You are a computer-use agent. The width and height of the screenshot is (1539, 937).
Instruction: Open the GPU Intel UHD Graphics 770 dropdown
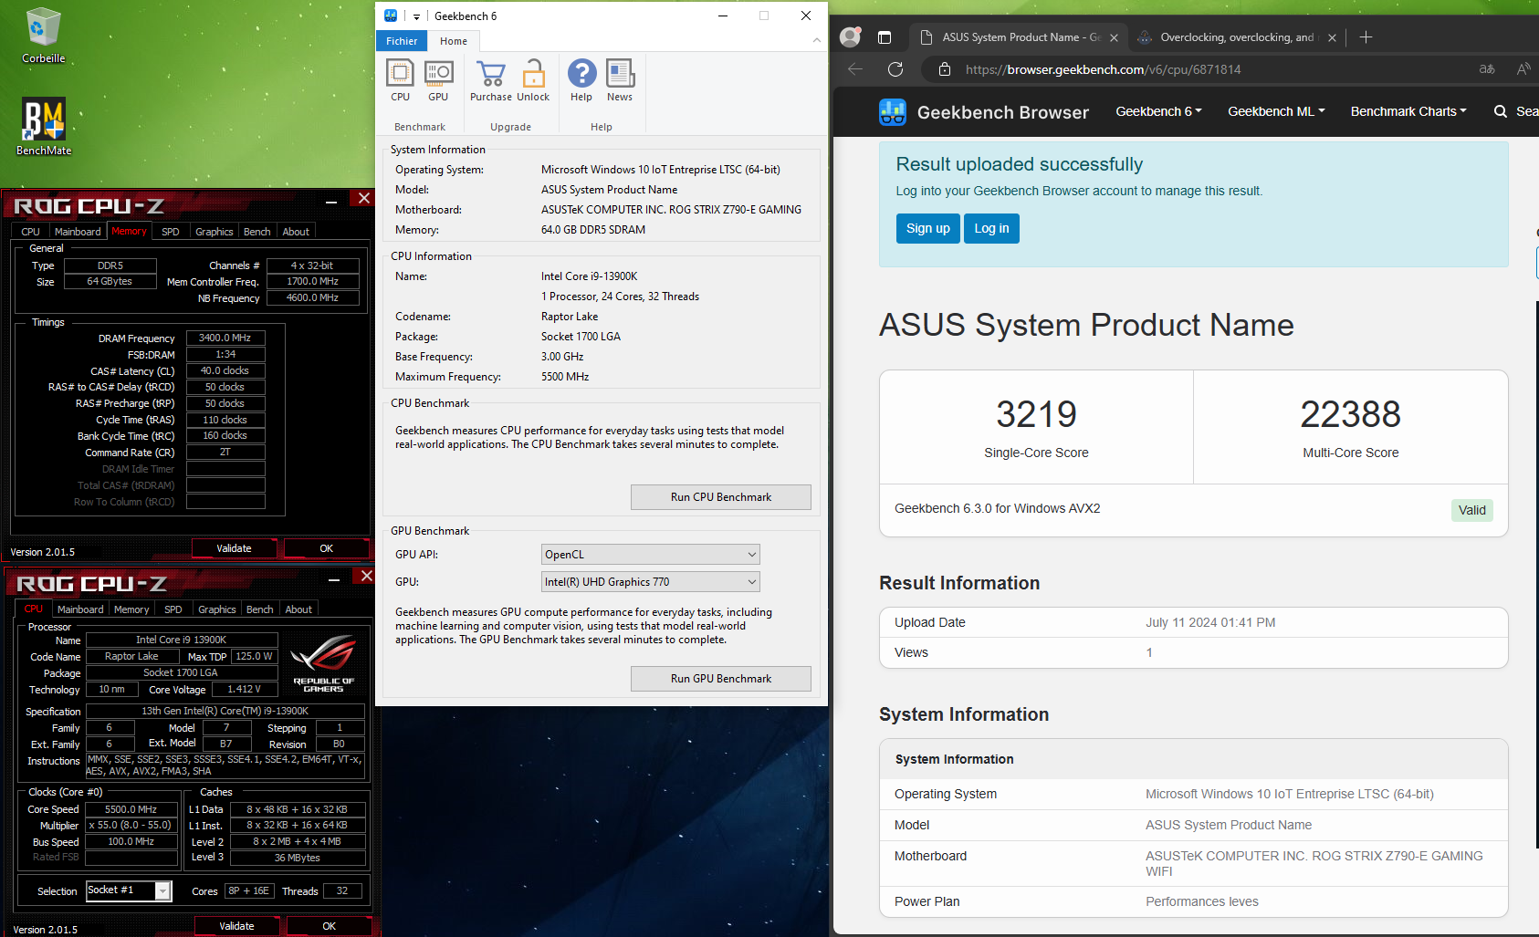coord(651,582)
